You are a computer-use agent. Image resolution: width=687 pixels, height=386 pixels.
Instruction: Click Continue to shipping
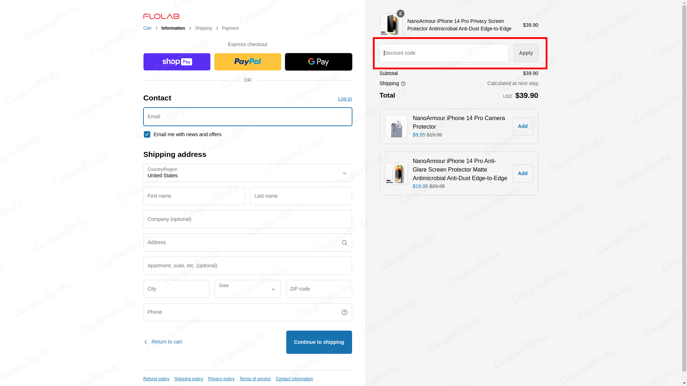pyautogui.click(x=318, y=342)
